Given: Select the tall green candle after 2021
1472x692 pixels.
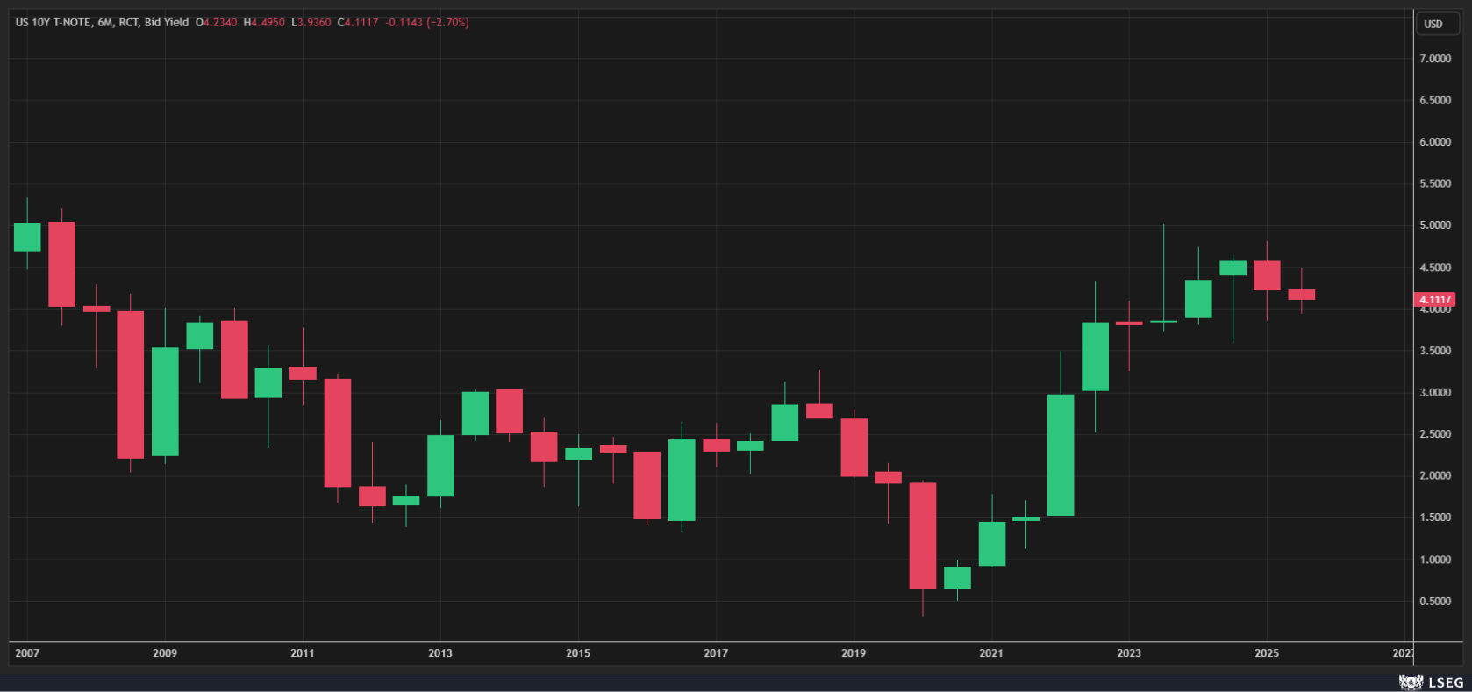Looking at the screenshot, I should [x=1061, y=454].
